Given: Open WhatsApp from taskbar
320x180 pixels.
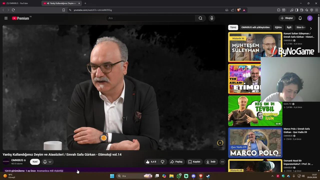Looking at the screenshot, I should click(179, 176).
